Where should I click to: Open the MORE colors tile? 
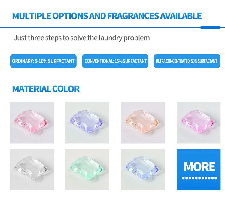pyautogui.click(x=199, y=170)
